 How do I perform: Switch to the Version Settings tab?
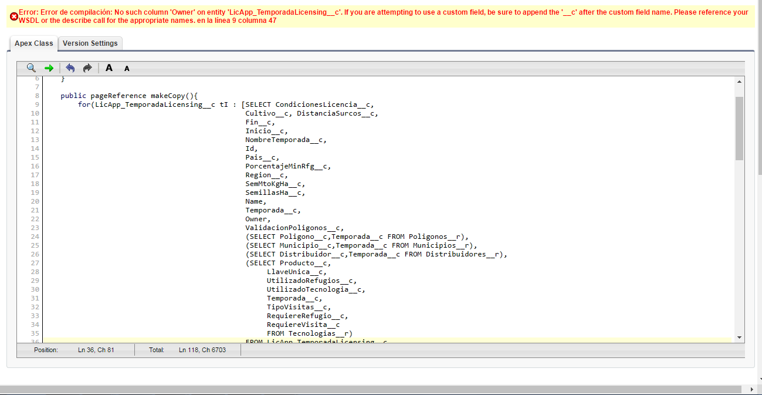pyautogui.click(x=90, y=43)
